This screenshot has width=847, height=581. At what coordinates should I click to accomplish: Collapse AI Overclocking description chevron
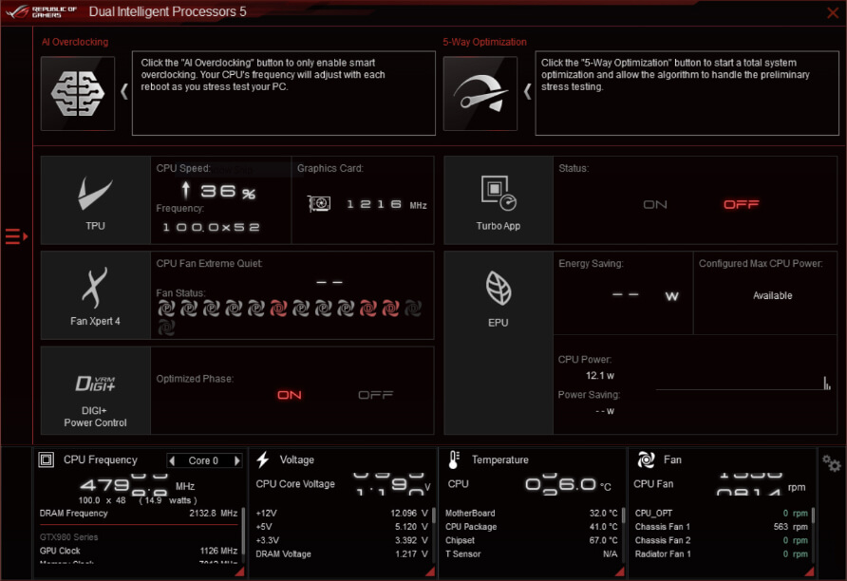[124, 91]
